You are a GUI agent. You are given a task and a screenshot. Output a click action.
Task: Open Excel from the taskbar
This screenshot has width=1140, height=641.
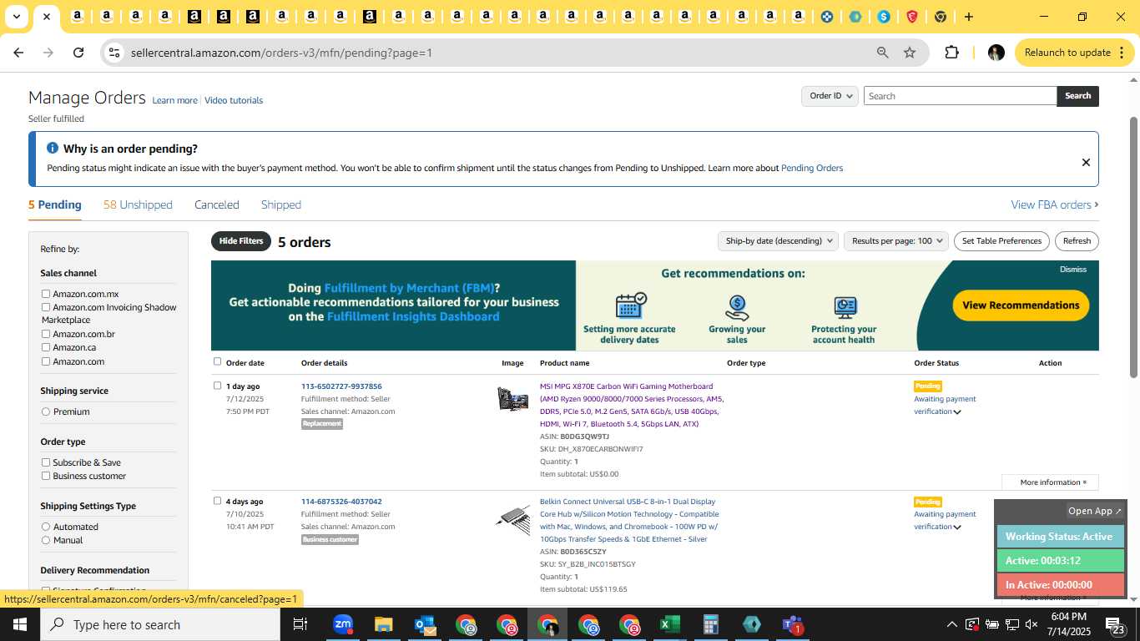[670, 624]
